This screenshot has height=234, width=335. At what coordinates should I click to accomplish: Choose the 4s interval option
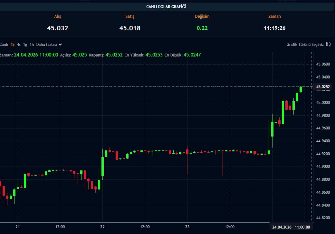click(19, 45)
